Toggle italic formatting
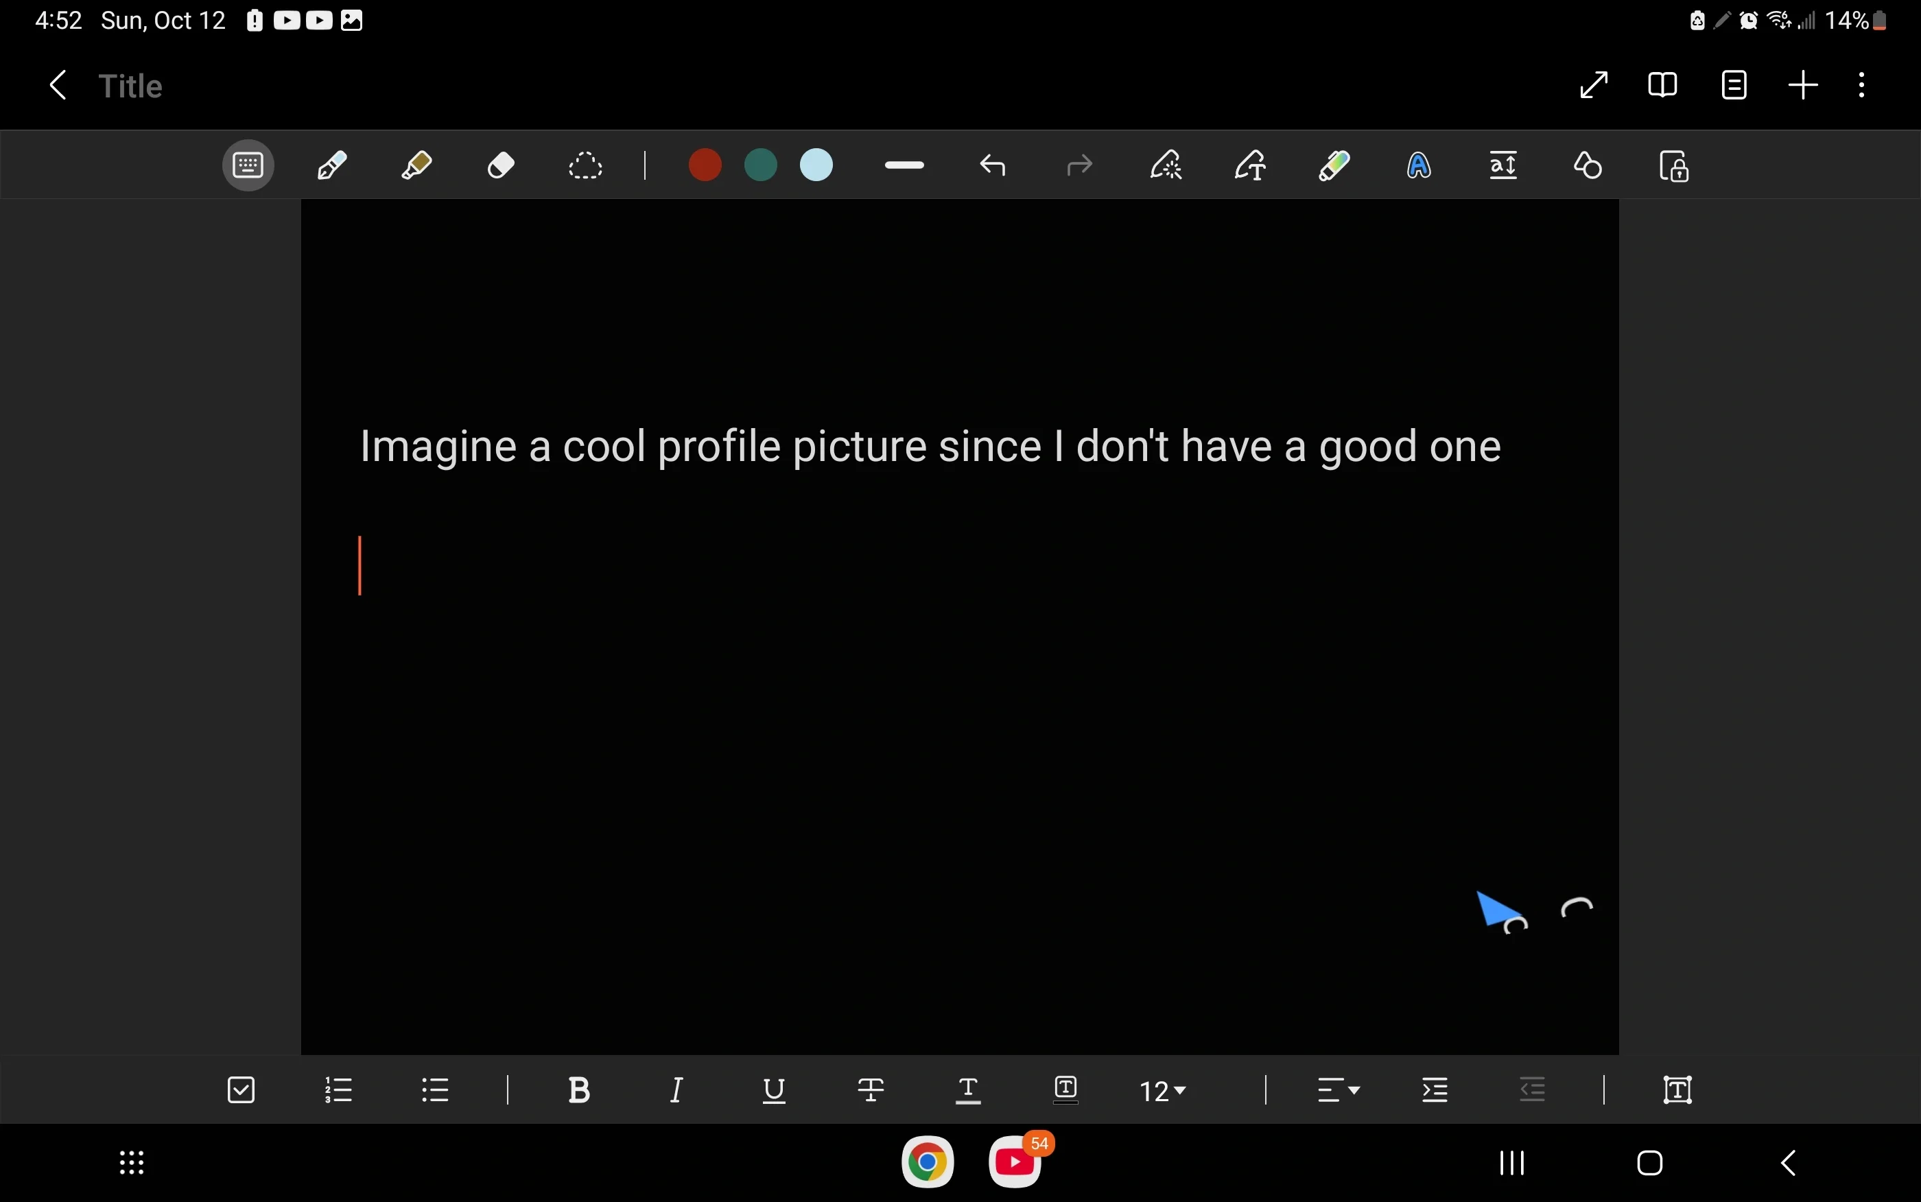 click(677, 1090)
